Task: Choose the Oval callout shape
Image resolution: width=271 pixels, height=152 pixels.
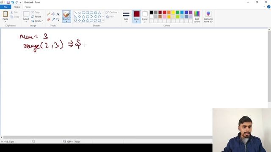Action: coord(95,21)
